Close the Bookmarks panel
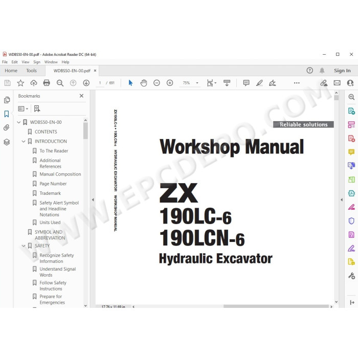Screen dimensions: 358x358 [81, 96]
